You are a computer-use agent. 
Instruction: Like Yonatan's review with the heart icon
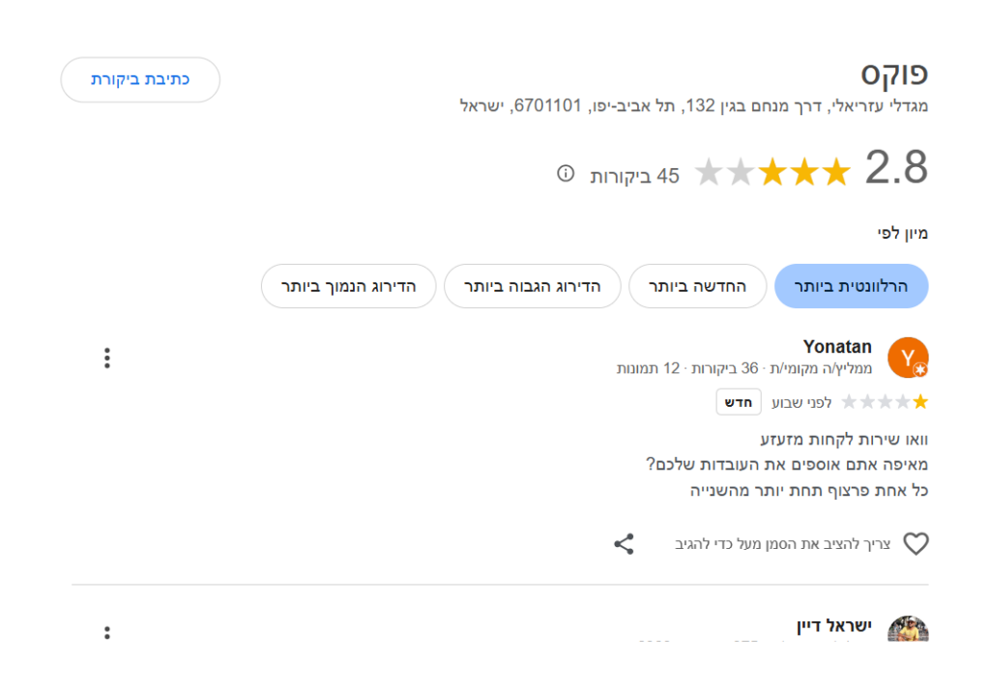pos(916,544)
